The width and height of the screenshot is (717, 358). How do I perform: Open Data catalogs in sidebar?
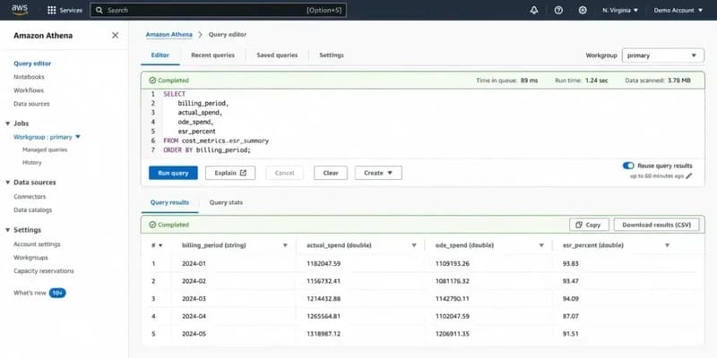click(x=33, y=210)
